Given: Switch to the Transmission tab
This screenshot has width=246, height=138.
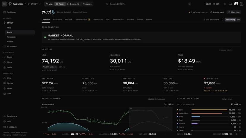Looking at the screenshot, I should [83, 20].
